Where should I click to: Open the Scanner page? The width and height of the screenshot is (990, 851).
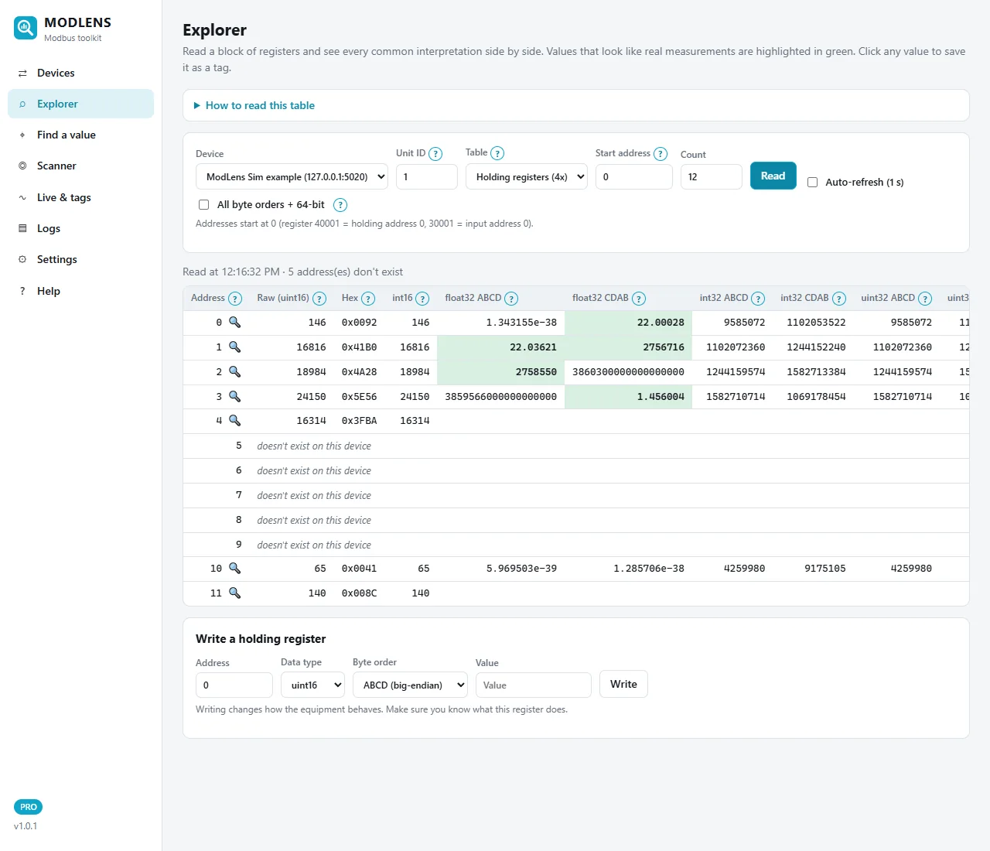(80, 166)
